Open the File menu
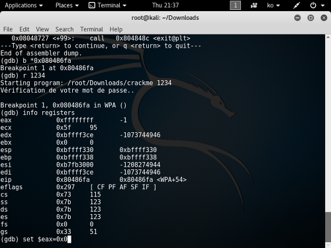Viewport: 331px width, 248px height. (x=8, y=29)
